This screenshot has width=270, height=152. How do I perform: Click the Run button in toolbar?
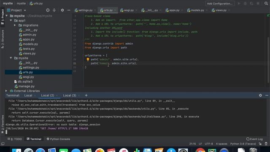239,3
